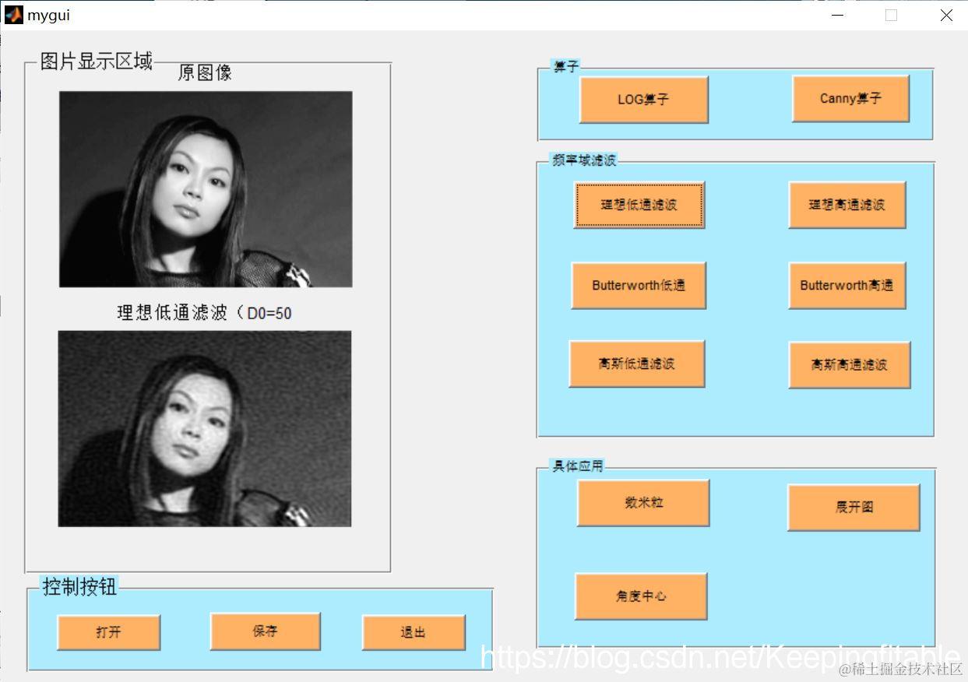Click the original image titled 原图像

tap(206, 188)
